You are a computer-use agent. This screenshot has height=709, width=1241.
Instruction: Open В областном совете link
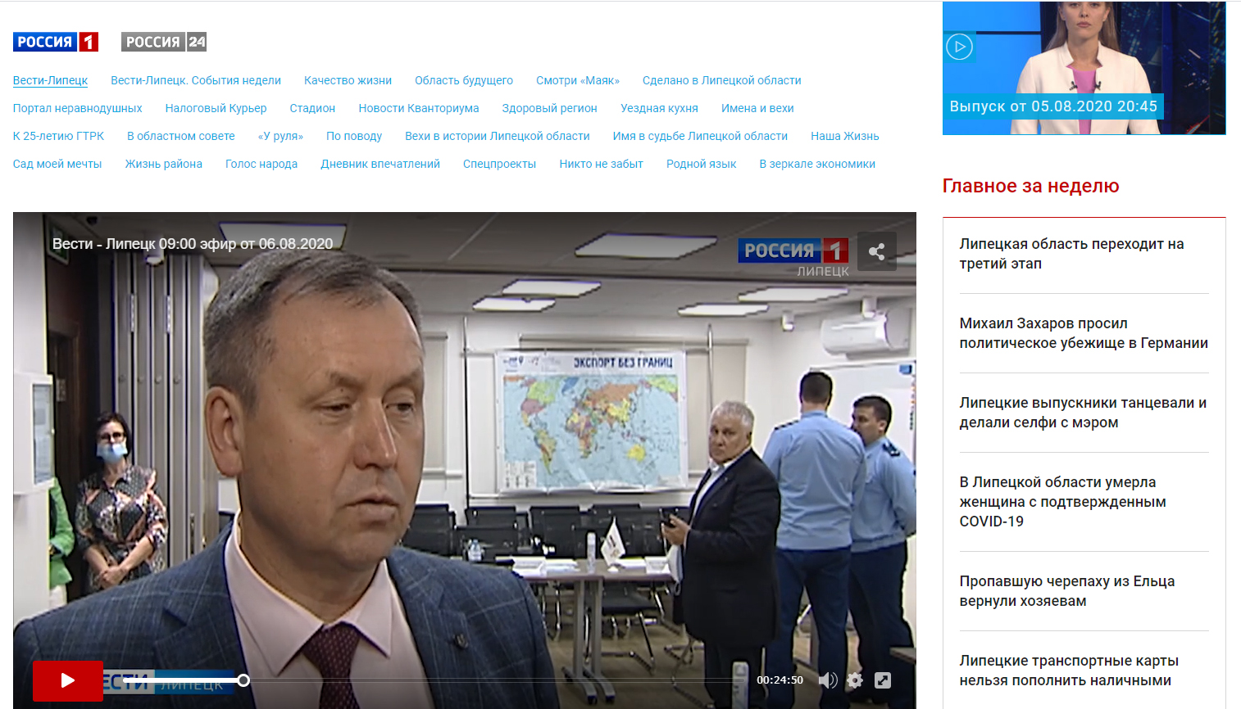coord(181,136)
